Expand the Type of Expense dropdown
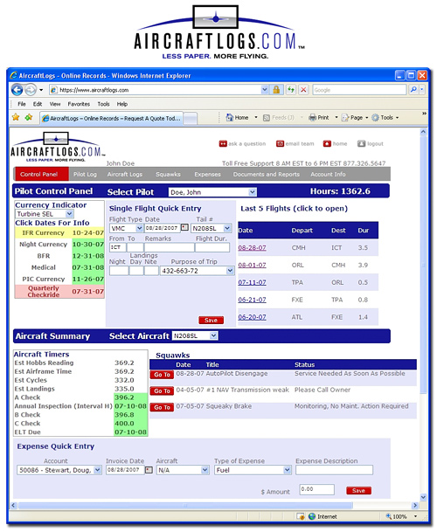Screen dimensions: 437x532 point(288,470)
